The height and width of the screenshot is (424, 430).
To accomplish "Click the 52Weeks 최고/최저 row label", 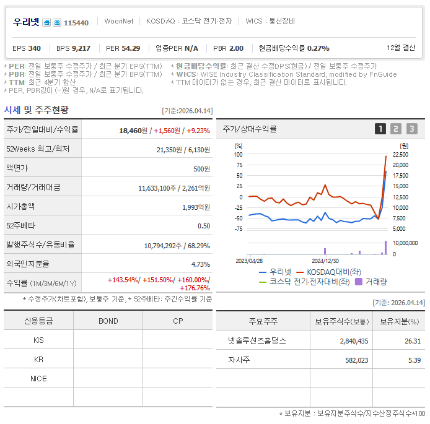I will coord(38,149).
